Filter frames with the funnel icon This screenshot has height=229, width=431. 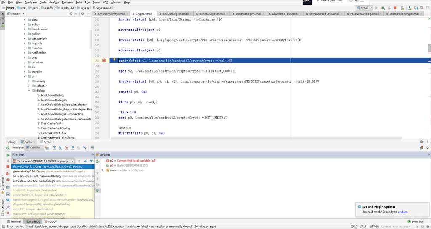(91, 161)
